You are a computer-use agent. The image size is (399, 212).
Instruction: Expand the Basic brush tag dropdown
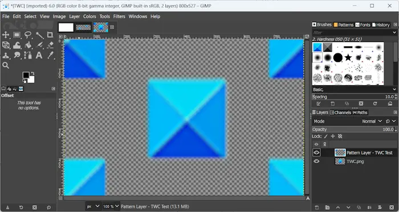pos(355,89)
